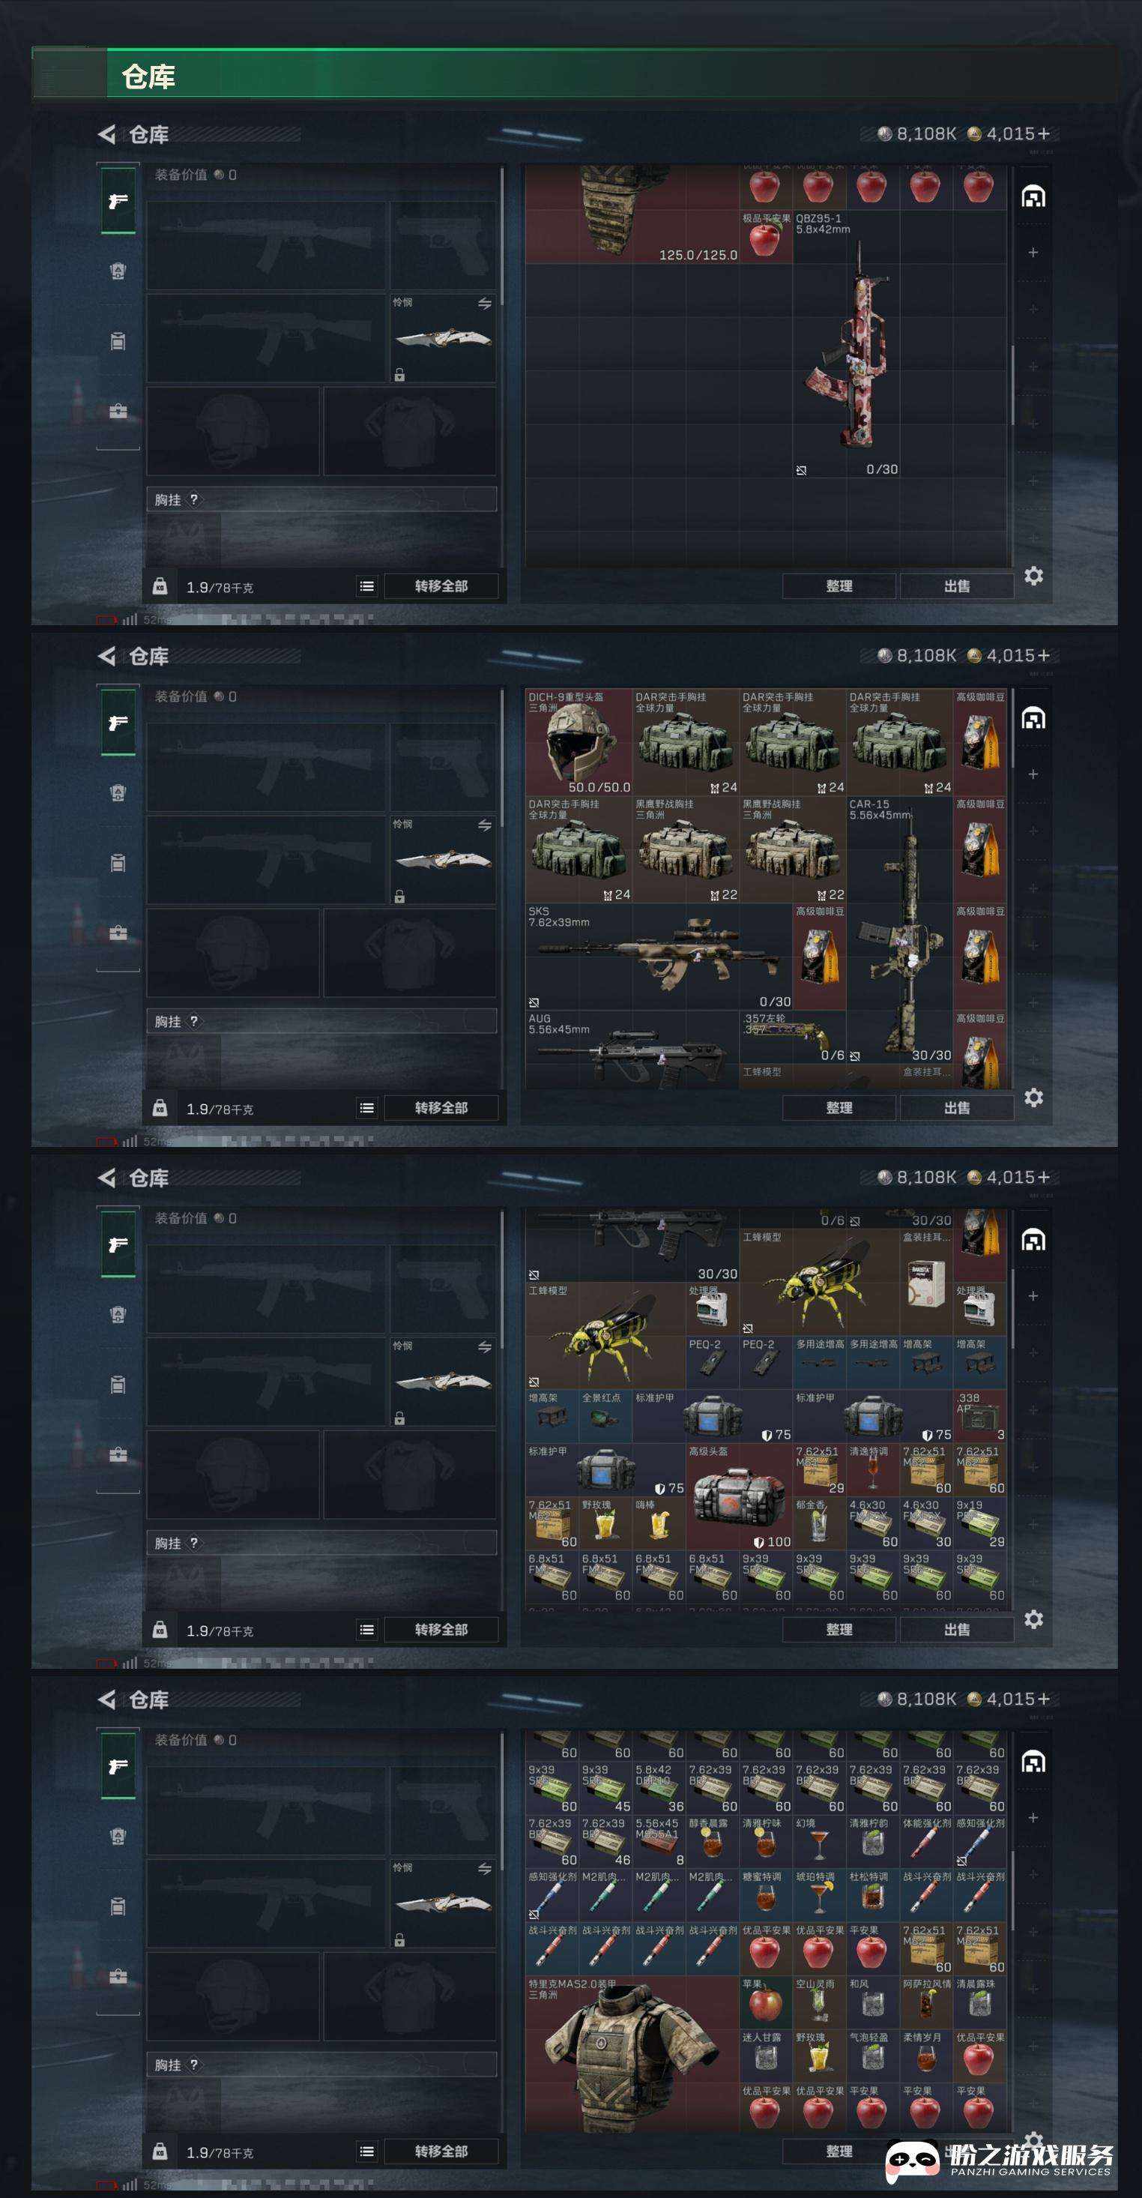Click the 极品平安果 apple item
Screen dimensions: 1142x2198
click(766, 236)
